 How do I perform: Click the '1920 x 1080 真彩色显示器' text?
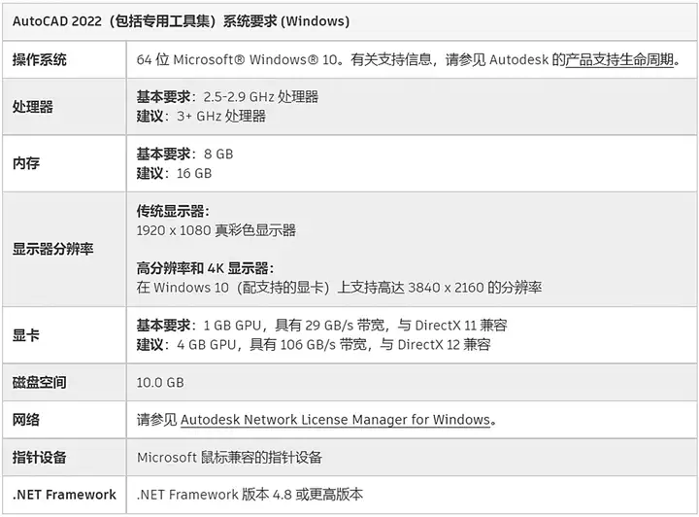pos(216,230)
